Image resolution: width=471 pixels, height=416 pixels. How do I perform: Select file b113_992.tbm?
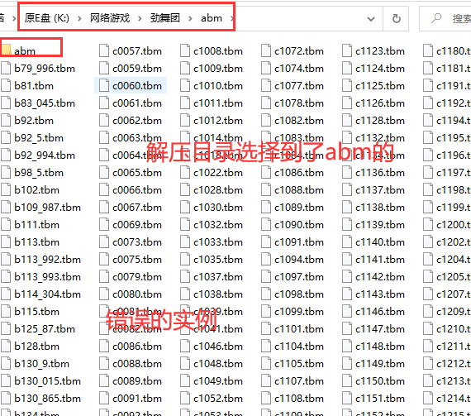[x=41, y=260]
